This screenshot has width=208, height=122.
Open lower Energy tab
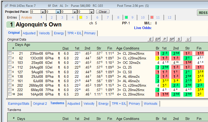tap(103, 104)
